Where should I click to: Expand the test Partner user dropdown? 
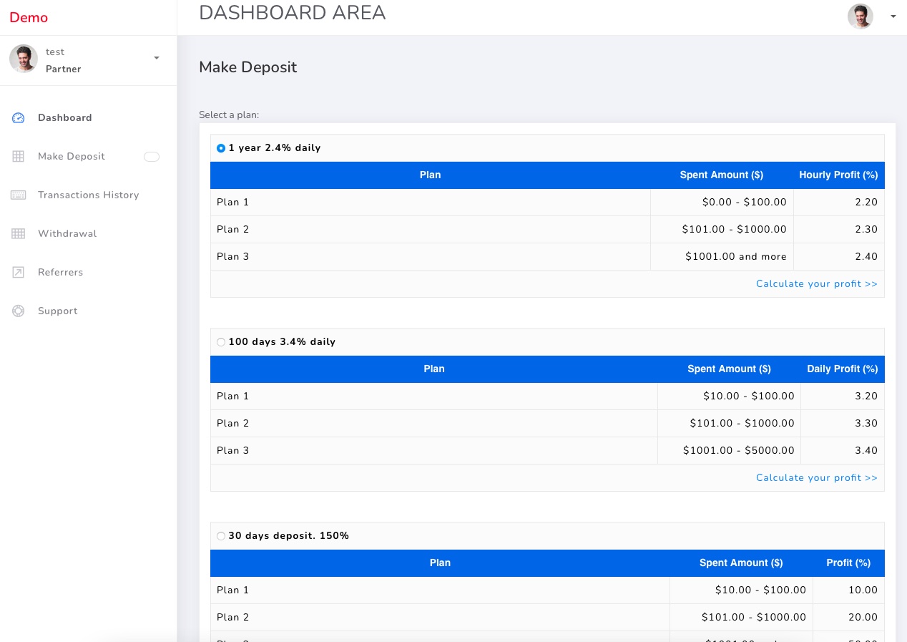point(157,58)
